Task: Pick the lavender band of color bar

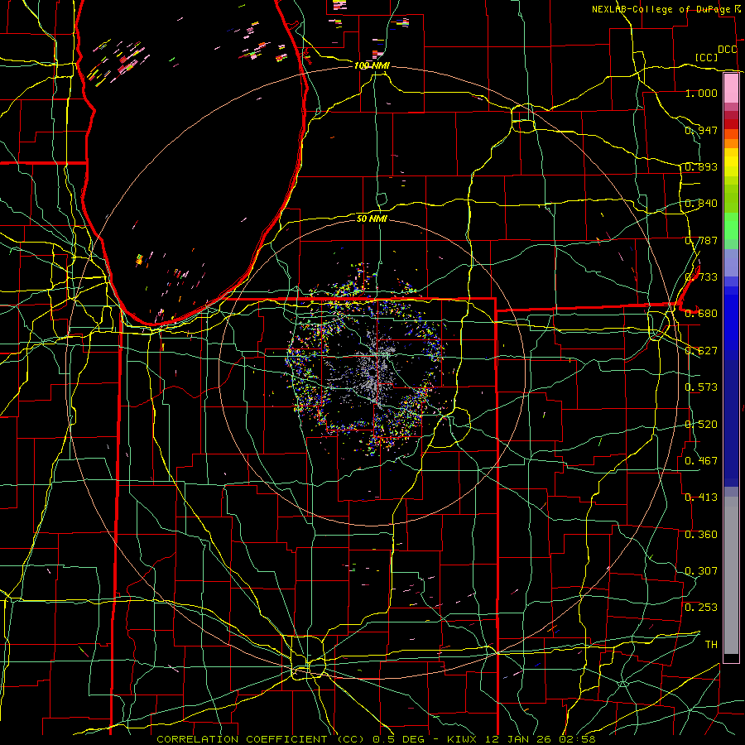Action: 731,262
